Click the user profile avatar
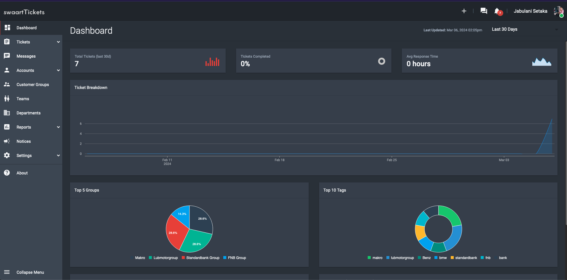567x280 pixels. point(558,11)
